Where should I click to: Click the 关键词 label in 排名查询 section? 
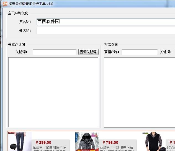pos(165,52)
